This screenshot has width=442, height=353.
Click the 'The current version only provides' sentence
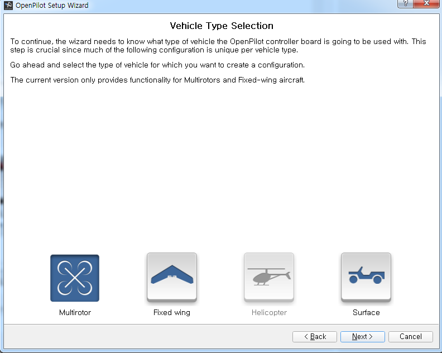click(157, 80)
